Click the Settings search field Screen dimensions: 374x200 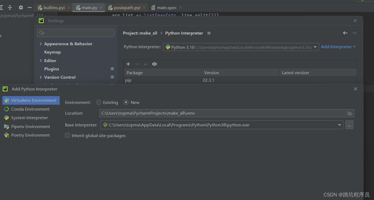point(76,33)
